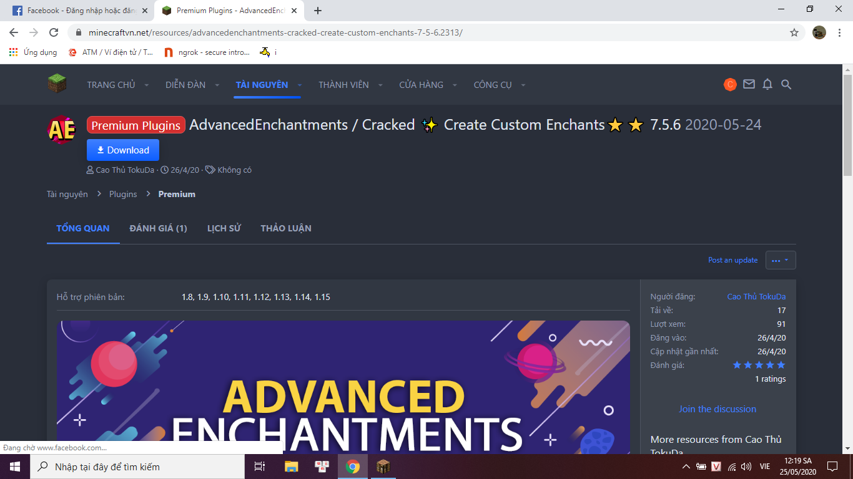Close the Premium Plugins browser tab
The image size is (853, 479).
[294, 11]
